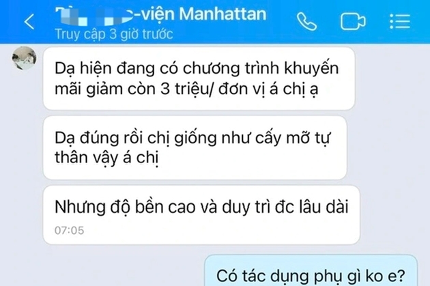
Task: Select the sent message 'Có tác dụng phụ gì ko e?'
Action: pos(311,271)
